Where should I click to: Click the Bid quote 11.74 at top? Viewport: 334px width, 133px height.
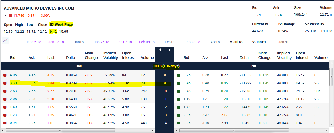(257, 15)
